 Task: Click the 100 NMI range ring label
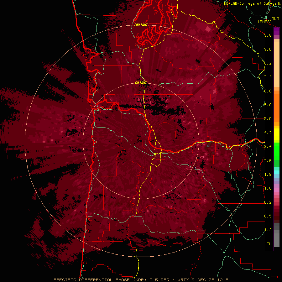(x=141, y=25)
